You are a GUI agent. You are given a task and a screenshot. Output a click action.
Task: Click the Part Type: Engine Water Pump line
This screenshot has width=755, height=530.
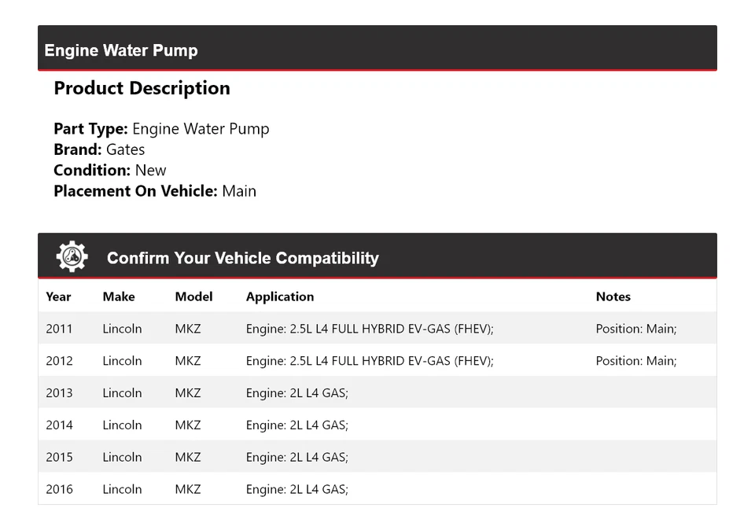click(x=161, y=129)
